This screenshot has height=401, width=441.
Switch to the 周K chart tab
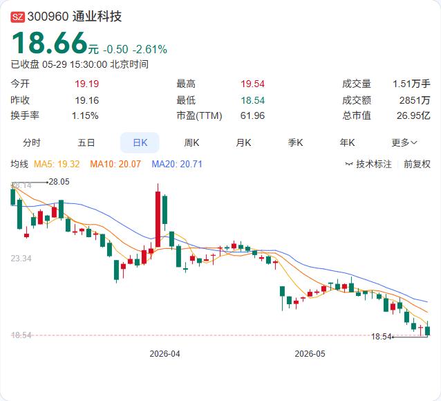(x=191, y=142)
